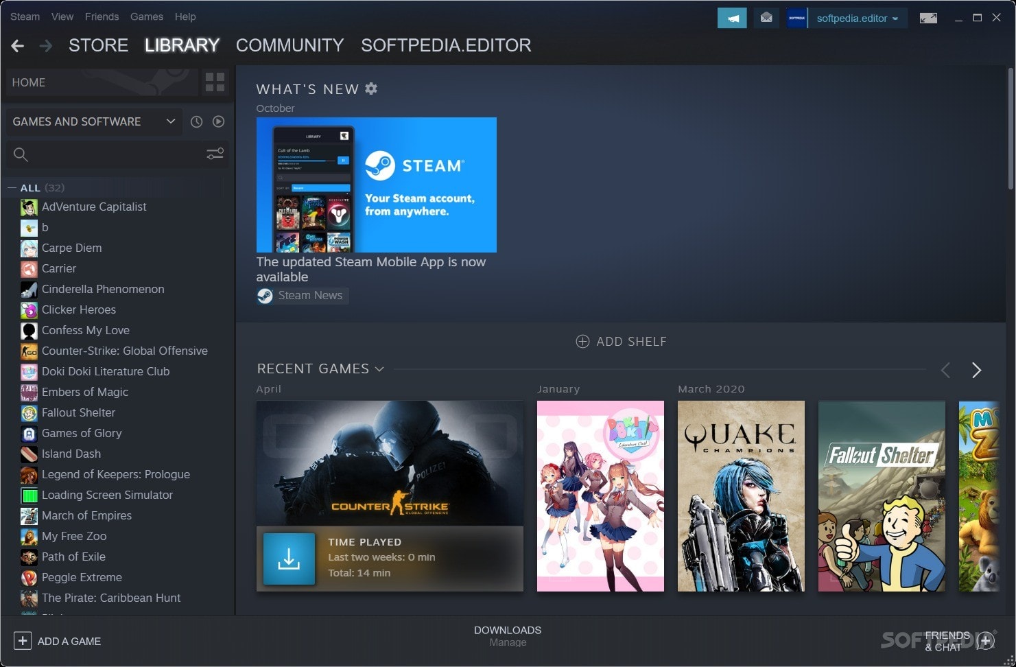Open the Steam menu
Viewport: 1016px width, 667px height.
25,16
